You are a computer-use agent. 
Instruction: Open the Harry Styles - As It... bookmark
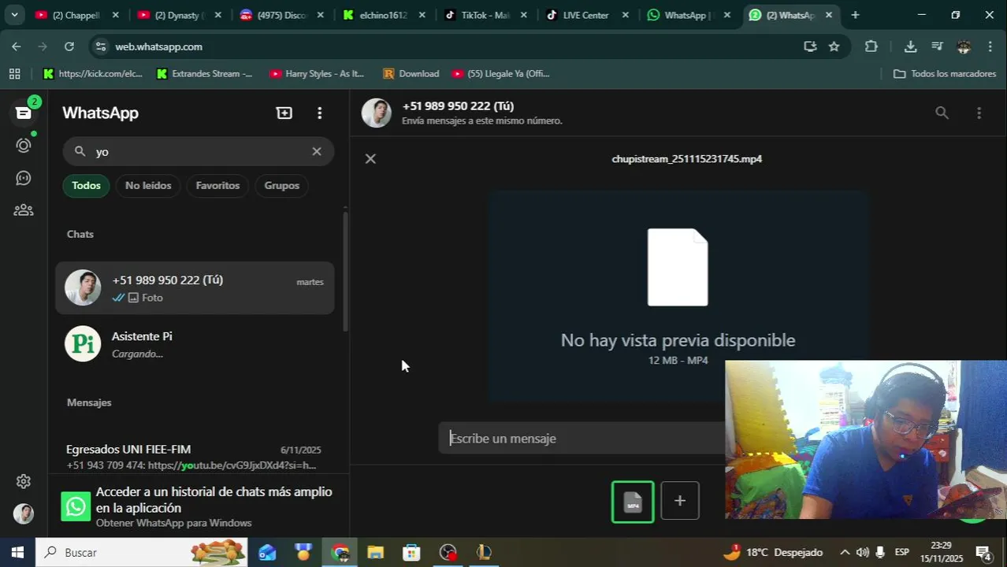coord(318,73)
